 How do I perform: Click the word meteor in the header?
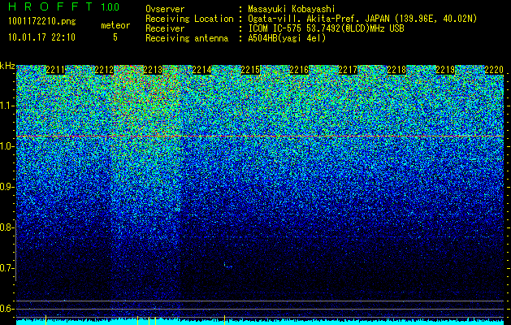115,25
